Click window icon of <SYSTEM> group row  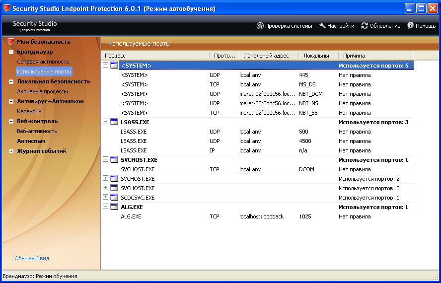point(114,65)
